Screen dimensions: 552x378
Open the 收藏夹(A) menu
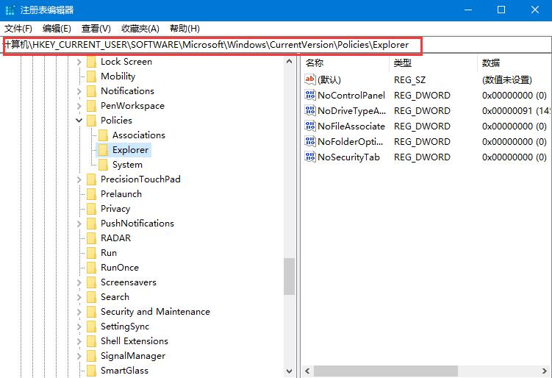coord(140,29)
